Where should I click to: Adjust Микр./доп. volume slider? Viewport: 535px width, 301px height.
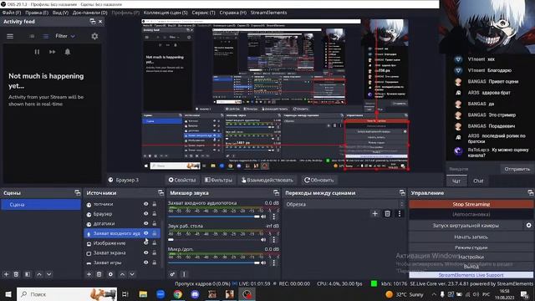tap(214, 263)
